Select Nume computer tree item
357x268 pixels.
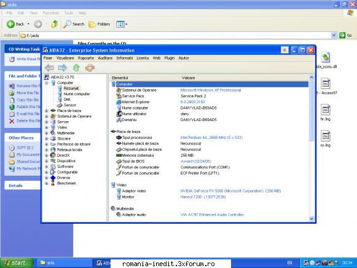tap(77, 94)
